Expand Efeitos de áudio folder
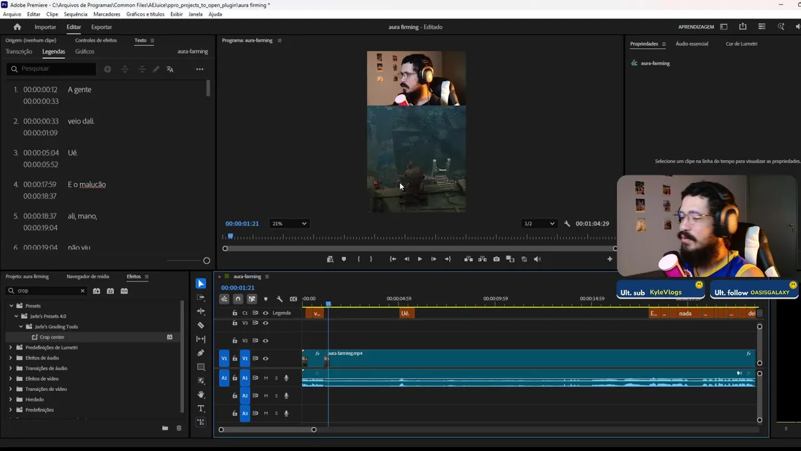Viewport: 801px width, 451px height. 11,358
